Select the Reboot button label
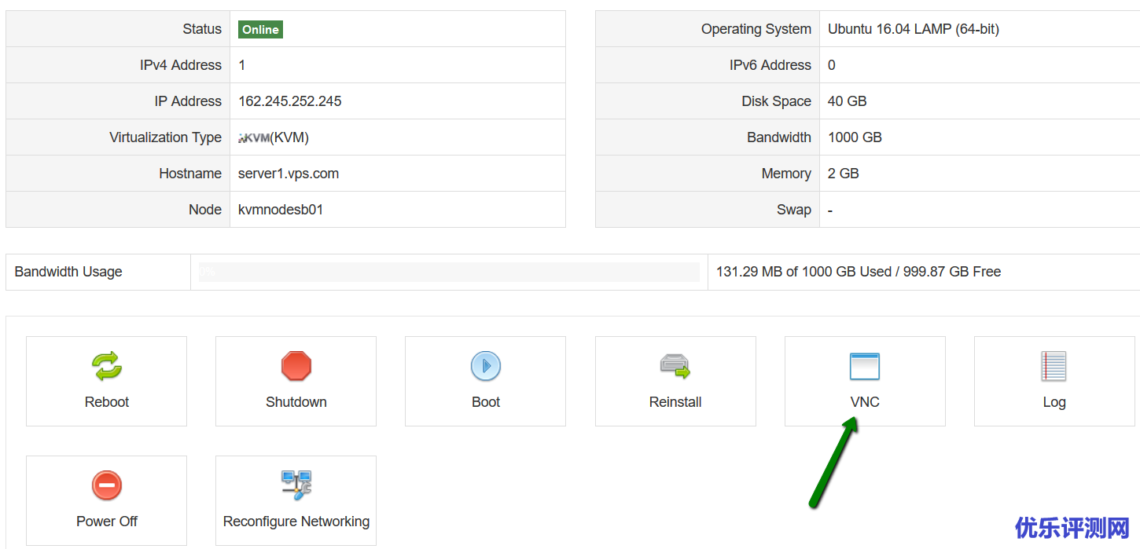1140x549 pixels. tap(107, 402)
